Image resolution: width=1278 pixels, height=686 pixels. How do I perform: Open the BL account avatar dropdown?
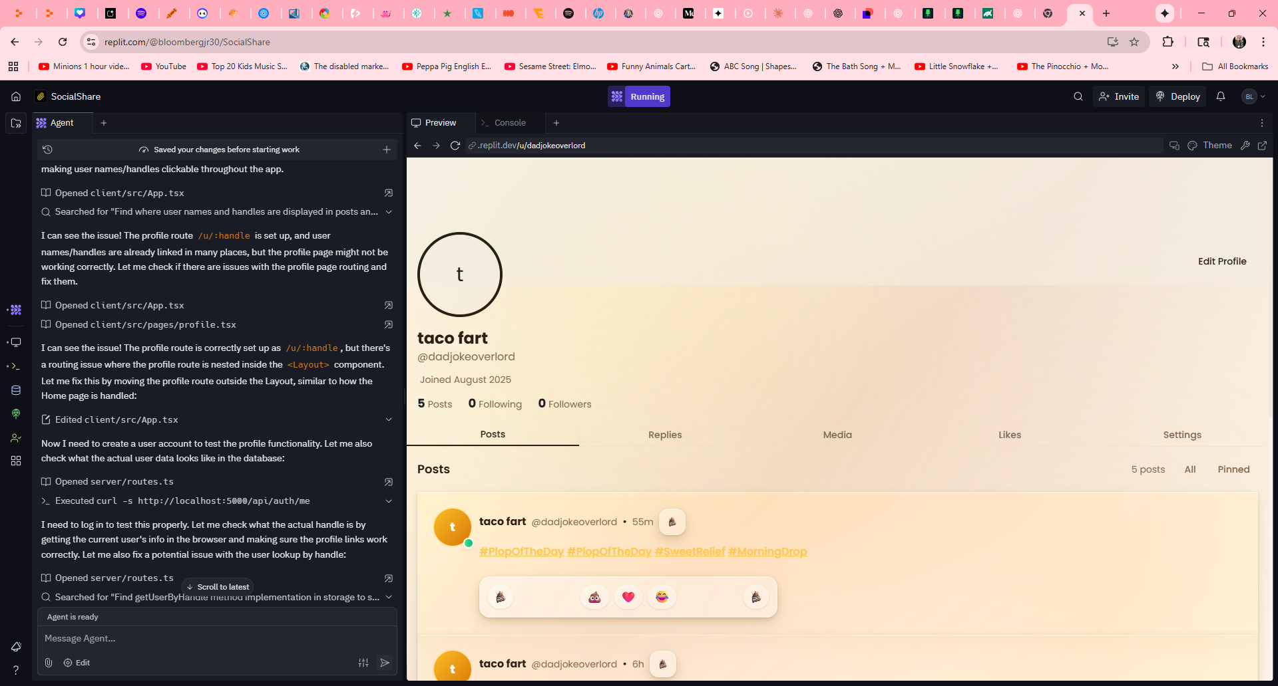pyautogui.click(x=1253, y=96)
